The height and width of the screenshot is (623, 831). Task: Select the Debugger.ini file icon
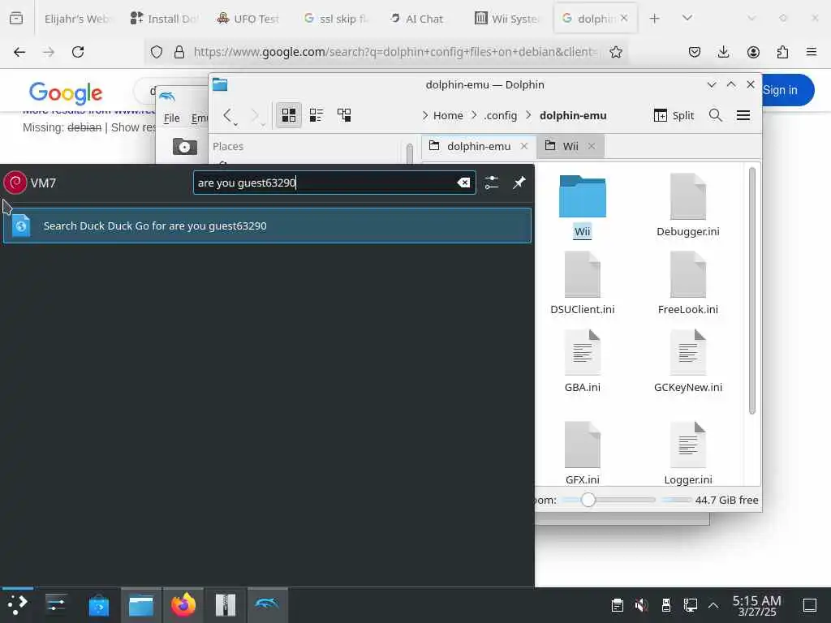tap(687, 196)
